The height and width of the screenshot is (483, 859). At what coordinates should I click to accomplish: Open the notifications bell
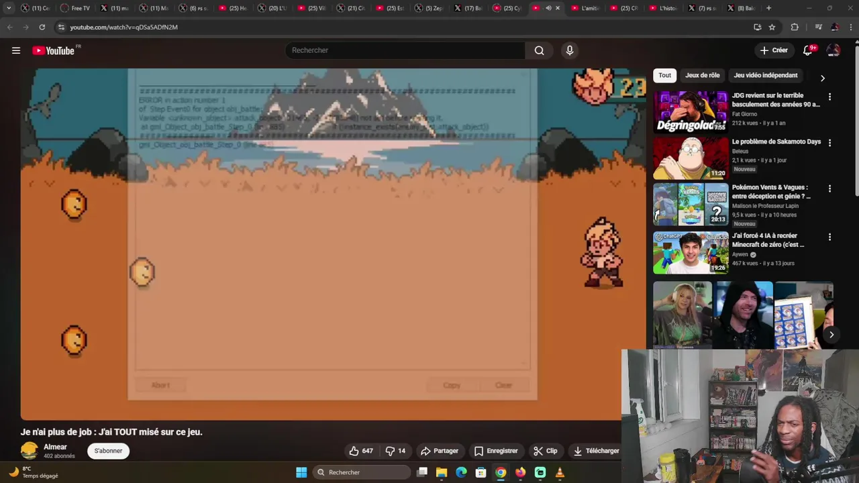[x=808, y=50]
